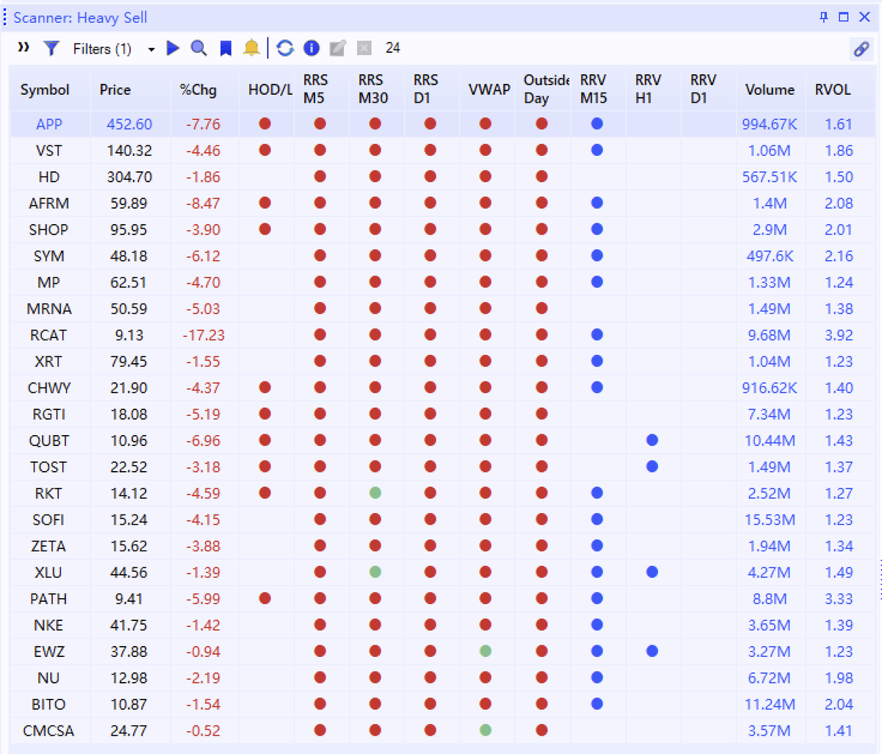The height and width of the screenshot is (754, 882).
Task: Select the HD symbol
Action: [x=49, y=177]
